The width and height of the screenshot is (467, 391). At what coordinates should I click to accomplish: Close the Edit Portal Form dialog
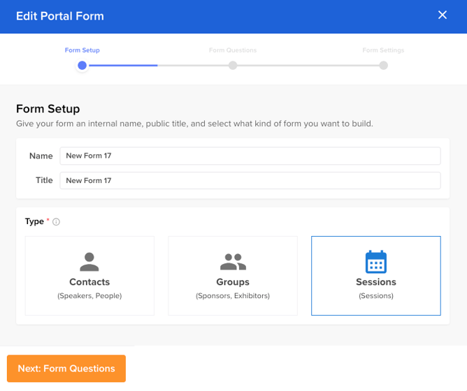coord(443,15)
